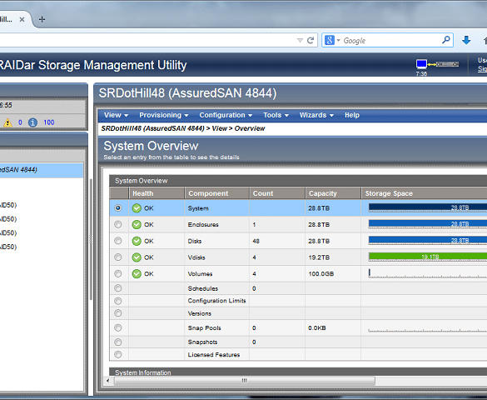Select the Licensed Features radio button
This screenshot has width=487, height=400.
(118, 355)
